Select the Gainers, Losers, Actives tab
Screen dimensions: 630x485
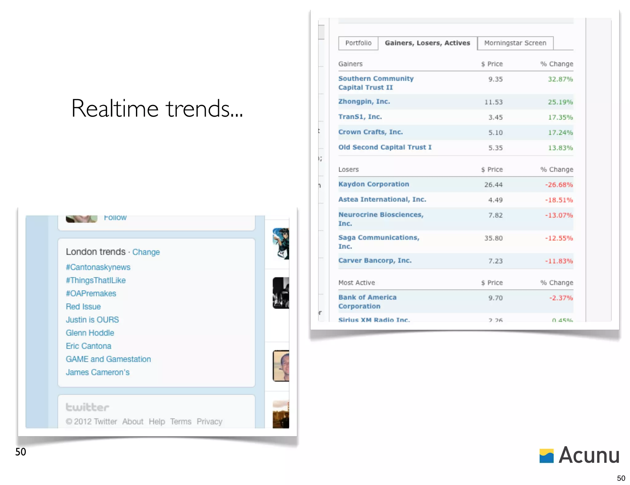(427, 43)
